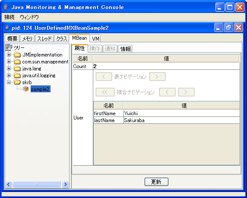Switch to the クラス tab
Image resolution: width=247 pixels, height=198 pixels.
click(61, 38)
